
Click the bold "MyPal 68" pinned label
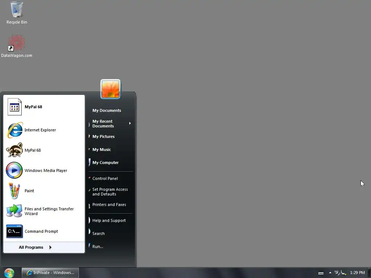33,107
